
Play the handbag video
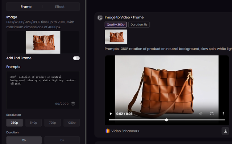click(x=111, y=114)
